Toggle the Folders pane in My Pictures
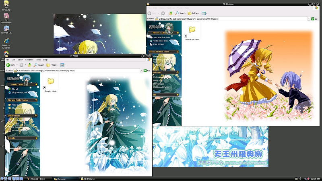Viewport: 322px width, 181px height. [x=193, y=13]
